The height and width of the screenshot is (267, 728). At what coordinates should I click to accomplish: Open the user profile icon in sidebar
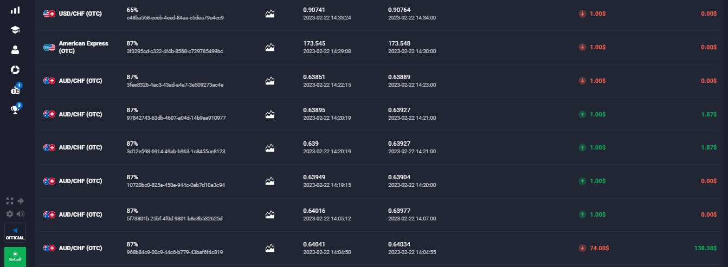pos(15,50)
